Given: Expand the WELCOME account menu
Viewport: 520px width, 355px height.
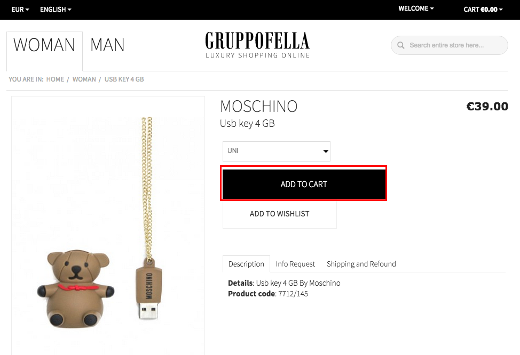Looking at the screenshot, I should coord(416,9).
